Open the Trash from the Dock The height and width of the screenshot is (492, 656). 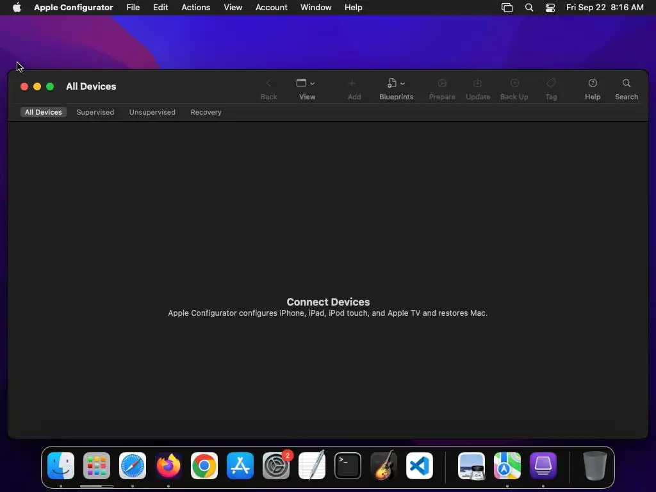click(x=594, y=465)
